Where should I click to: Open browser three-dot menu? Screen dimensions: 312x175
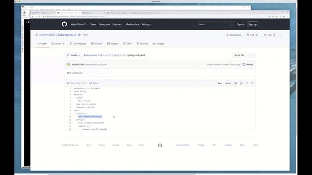(x=287, y=17)
